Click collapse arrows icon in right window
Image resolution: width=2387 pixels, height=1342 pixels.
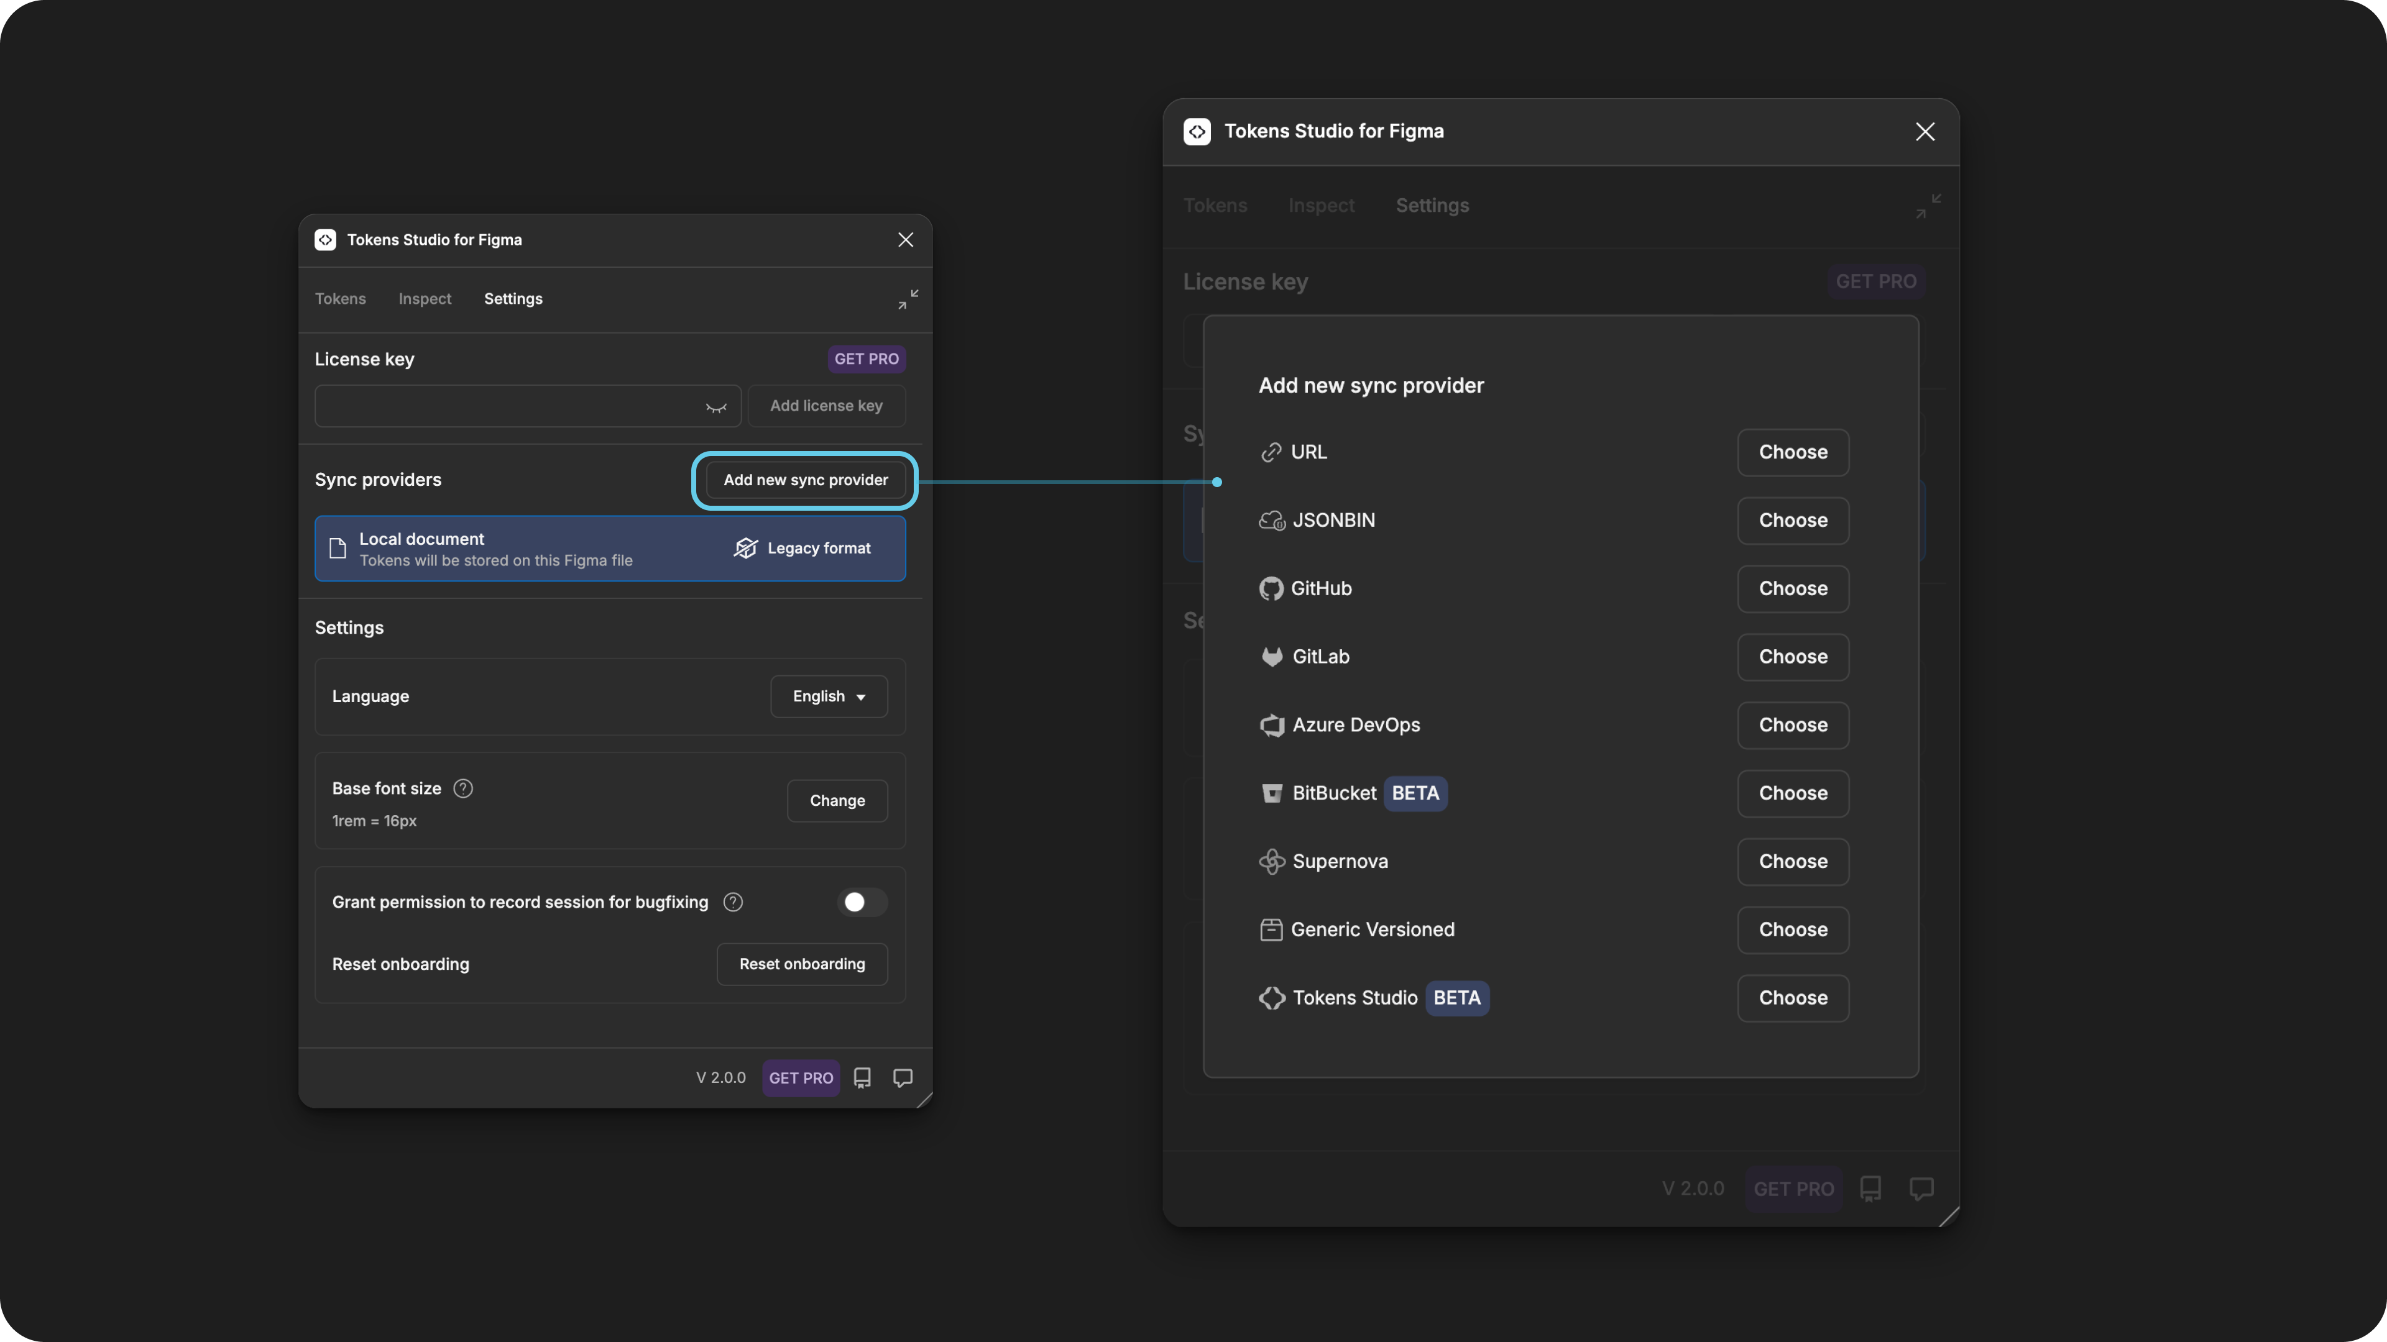[x=1928, y=206]
